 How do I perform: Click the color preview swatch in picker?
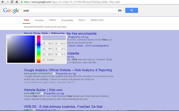coord(54,38)
